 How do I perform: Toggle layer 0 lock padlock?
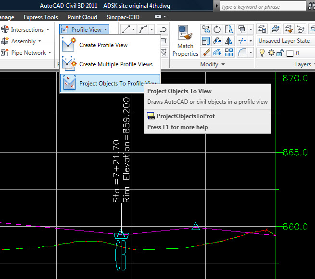(280, 53)
